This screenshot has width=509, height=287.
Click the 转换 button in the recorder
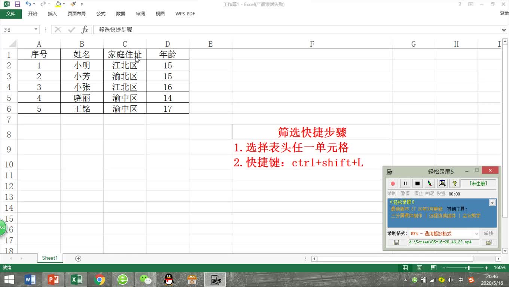pyautogui.click(x=489, y=233)
